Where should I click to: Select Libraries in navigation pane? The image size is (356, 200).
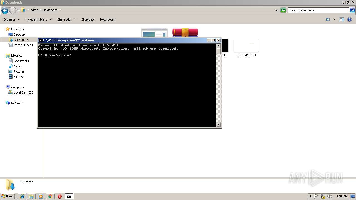(17, 56)
